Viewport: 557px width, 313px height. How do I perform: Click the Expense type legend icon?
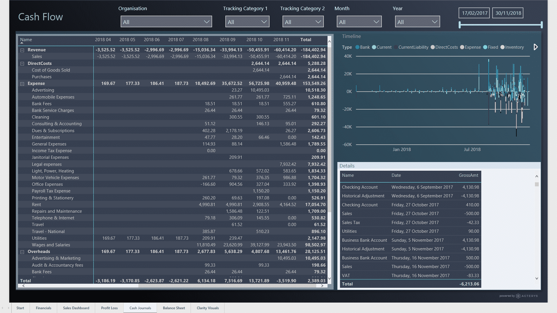click(462, 47)
